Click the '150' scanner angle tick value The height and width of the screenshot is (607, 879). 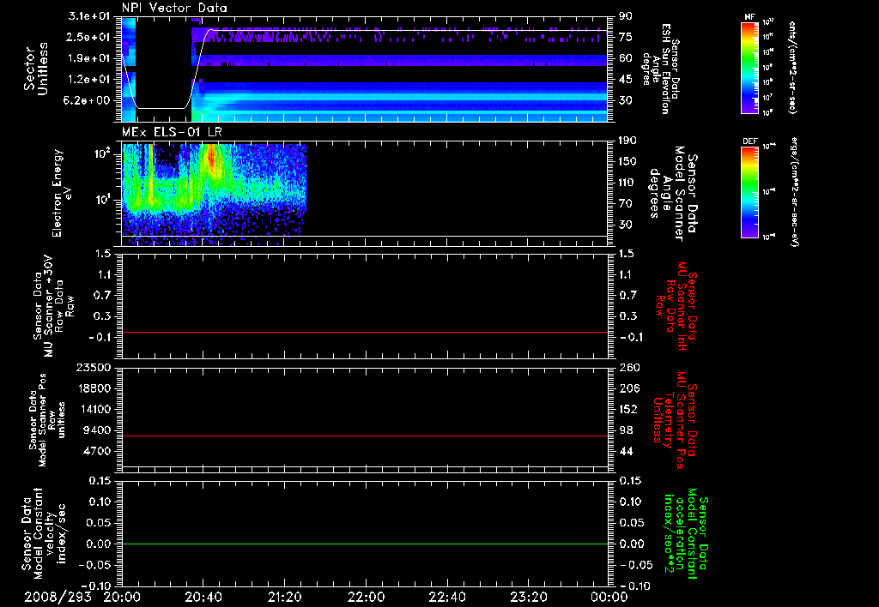(627, 161)
